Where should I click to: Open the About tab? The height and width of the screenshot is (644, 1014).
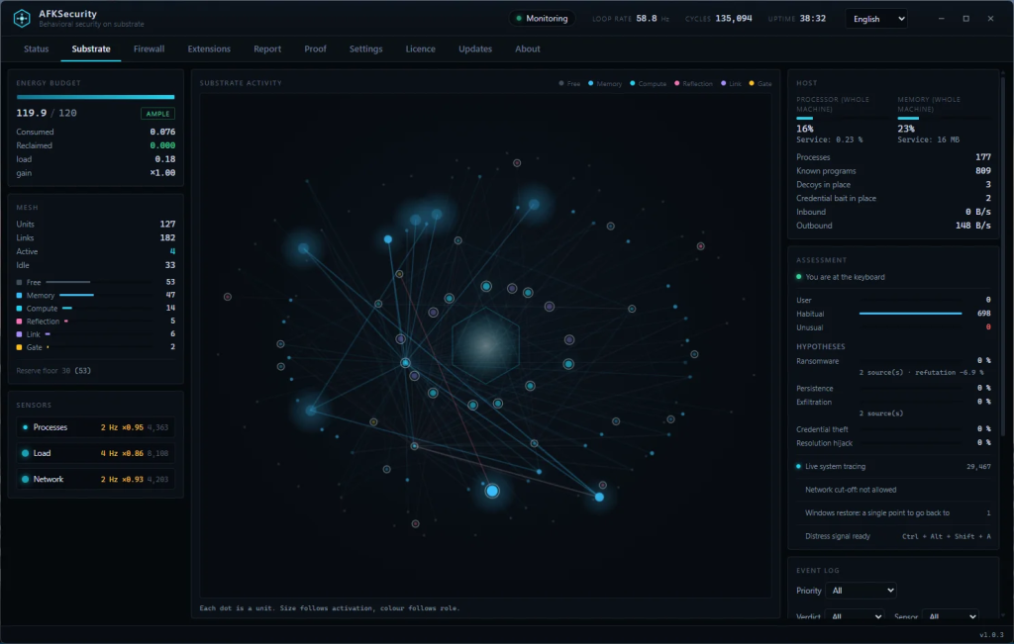coord(528,49)
